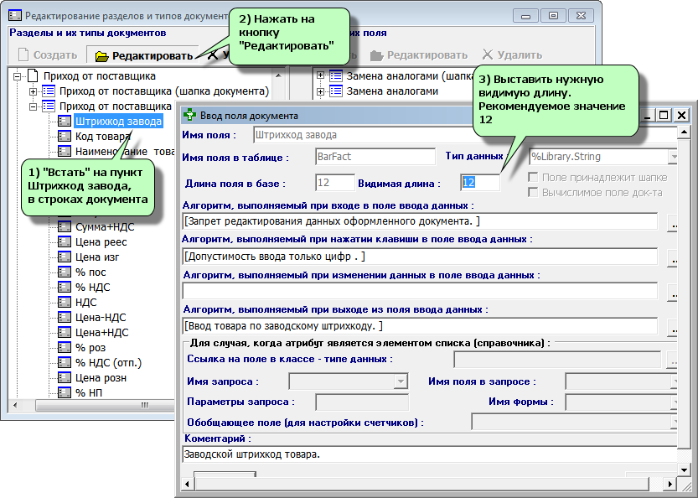Click the document icon of root Приход от поставщика
The width and height of the screenshot is (698, 498).
(34, 75)
